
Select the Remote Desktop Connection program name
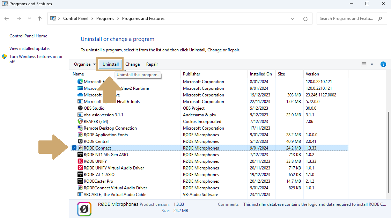(x=110, y=128)
